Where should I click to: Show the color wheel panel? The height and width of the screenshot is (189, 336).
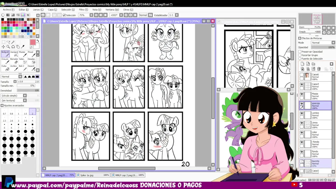pyautogui.click(x=3, y=15)
